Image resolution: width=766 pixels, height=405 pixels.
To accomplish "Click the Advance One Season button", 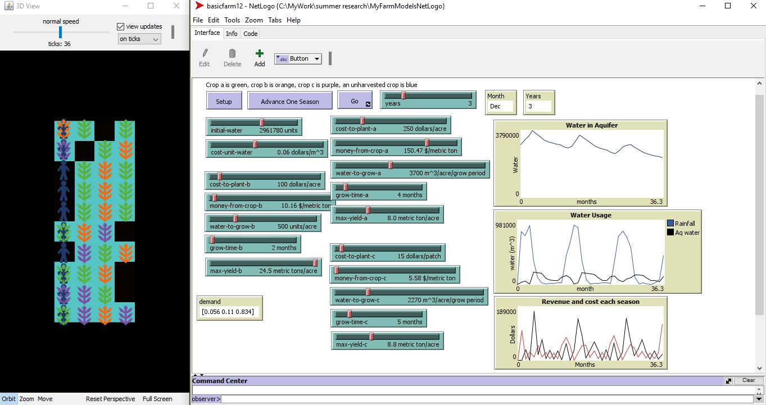I will [289, 102].
